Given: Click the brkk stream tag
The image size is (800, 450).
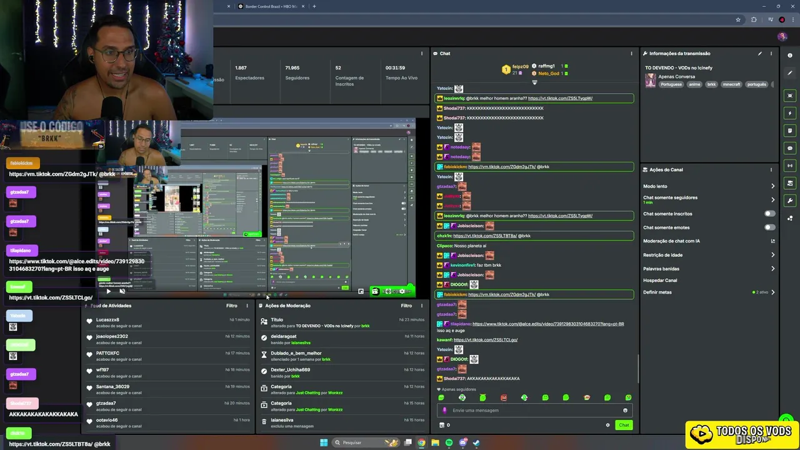Looking at the screenshot, I should click(x=711, y=84).
